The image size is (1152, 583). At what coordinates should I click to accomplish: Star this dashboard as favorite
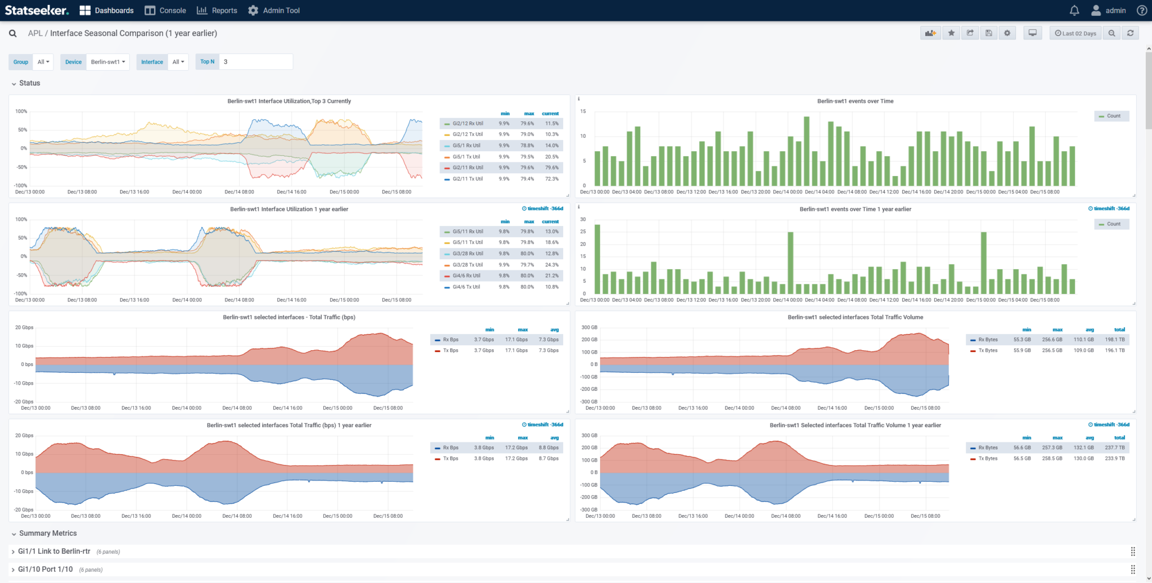(951, 33)
